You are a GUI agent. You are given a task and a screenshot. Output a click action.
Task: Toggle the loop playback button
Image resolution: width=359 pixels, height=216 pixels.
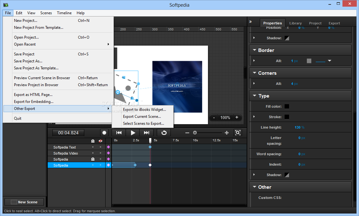tap(164, 133)
